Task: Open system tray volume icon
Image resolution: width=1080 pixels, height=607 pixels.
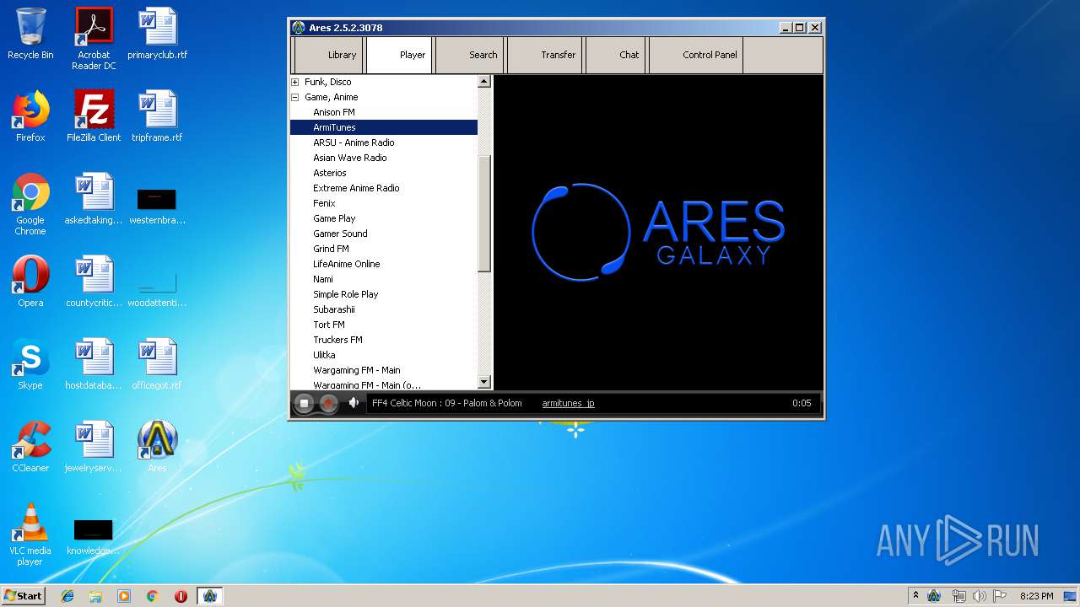Action: click(980, 595)
